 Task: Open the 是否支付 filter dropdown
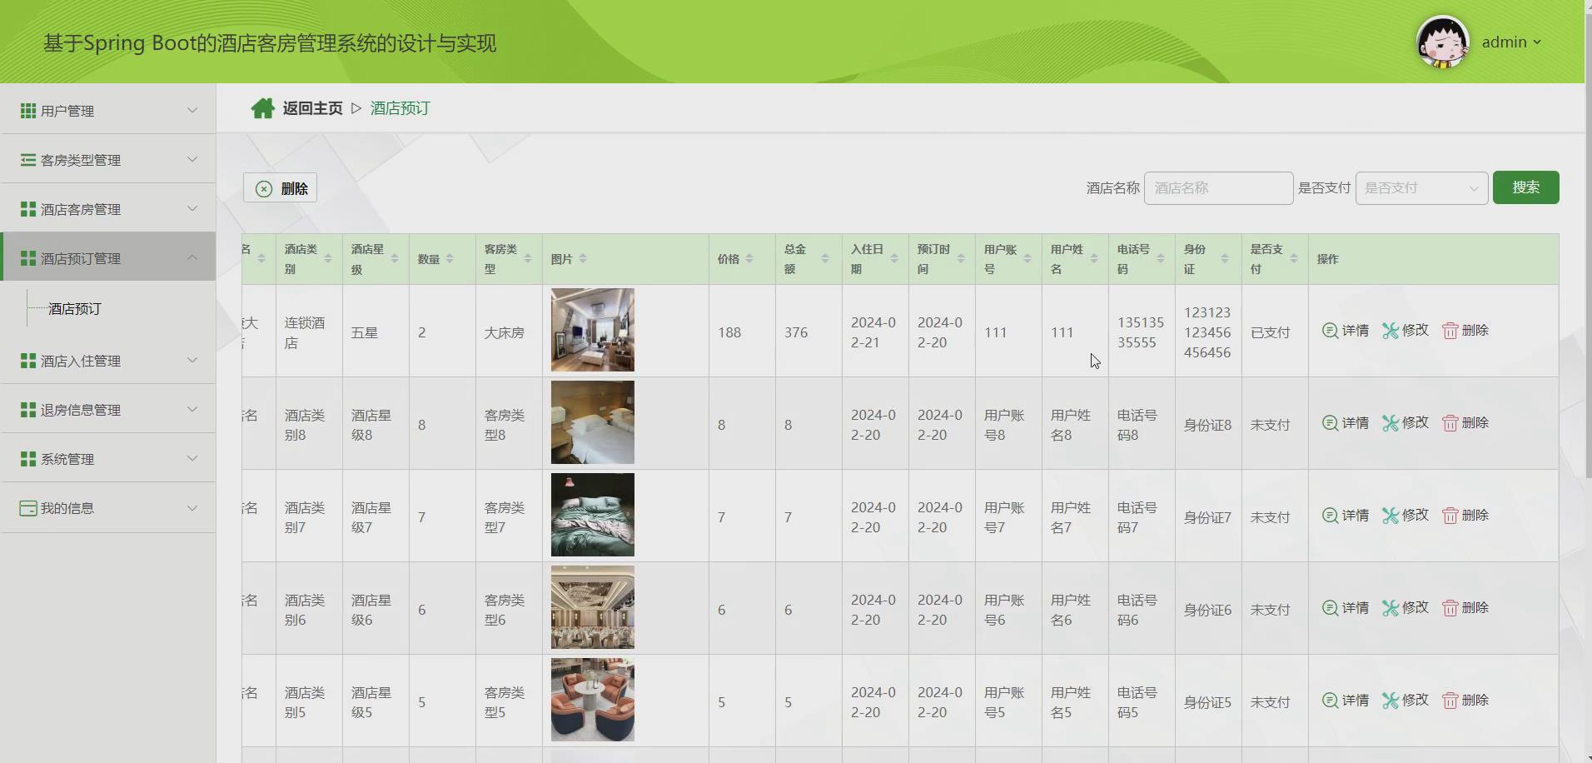1421,188
